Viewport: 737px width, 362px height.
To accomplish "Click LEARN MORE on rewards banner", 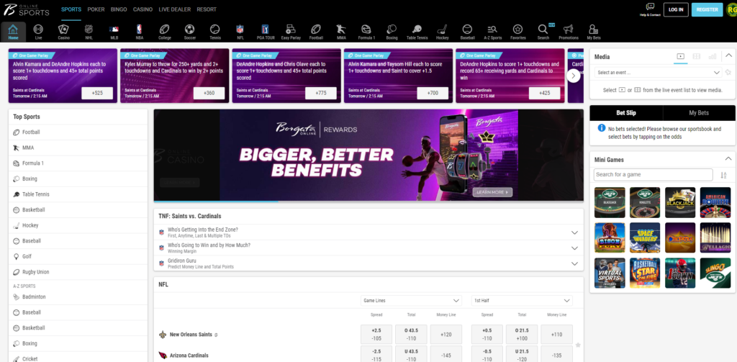I will (x=492, y=192).
